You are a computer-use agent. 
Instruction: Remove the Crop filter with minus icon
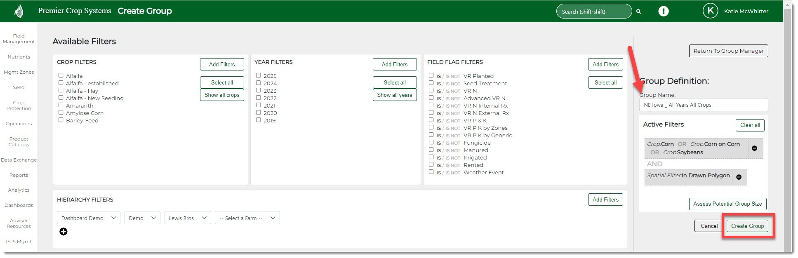coord(754,148)
